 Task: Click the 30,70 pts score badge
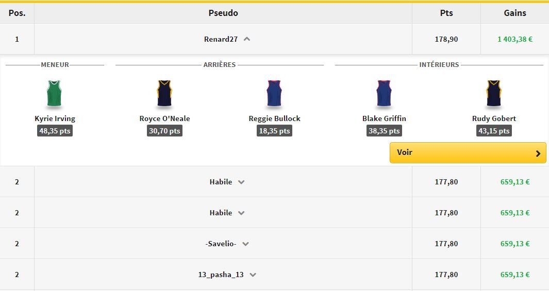[164, 131]
